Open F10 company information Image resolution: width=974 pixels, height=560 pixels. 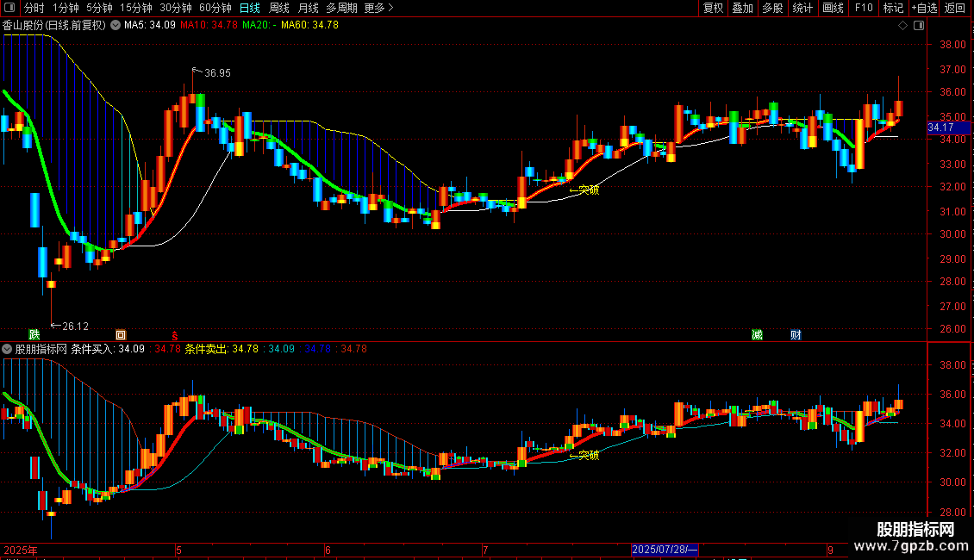(864, 8)
